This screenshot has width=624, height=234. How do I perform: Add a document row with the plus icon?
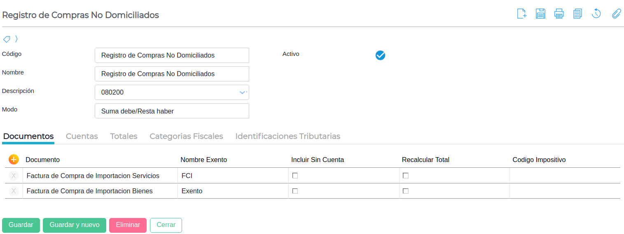click(x=14, y=160)
